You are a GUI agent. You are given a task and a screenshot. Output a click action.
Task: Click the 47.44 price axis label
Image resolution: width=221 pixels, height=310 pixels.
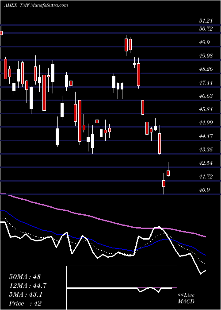point(206,82)
